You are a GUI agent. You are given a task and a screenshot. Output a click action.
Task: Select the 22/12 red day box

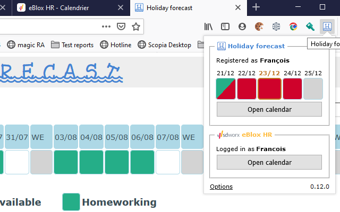coord(246,89)
